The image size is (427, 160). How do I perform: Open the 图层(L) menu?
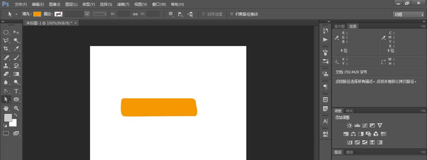(x=71, y=4)
